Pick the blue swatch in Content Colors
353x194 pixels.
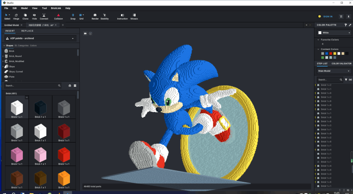pyautogui.click(x=327, y=53)
